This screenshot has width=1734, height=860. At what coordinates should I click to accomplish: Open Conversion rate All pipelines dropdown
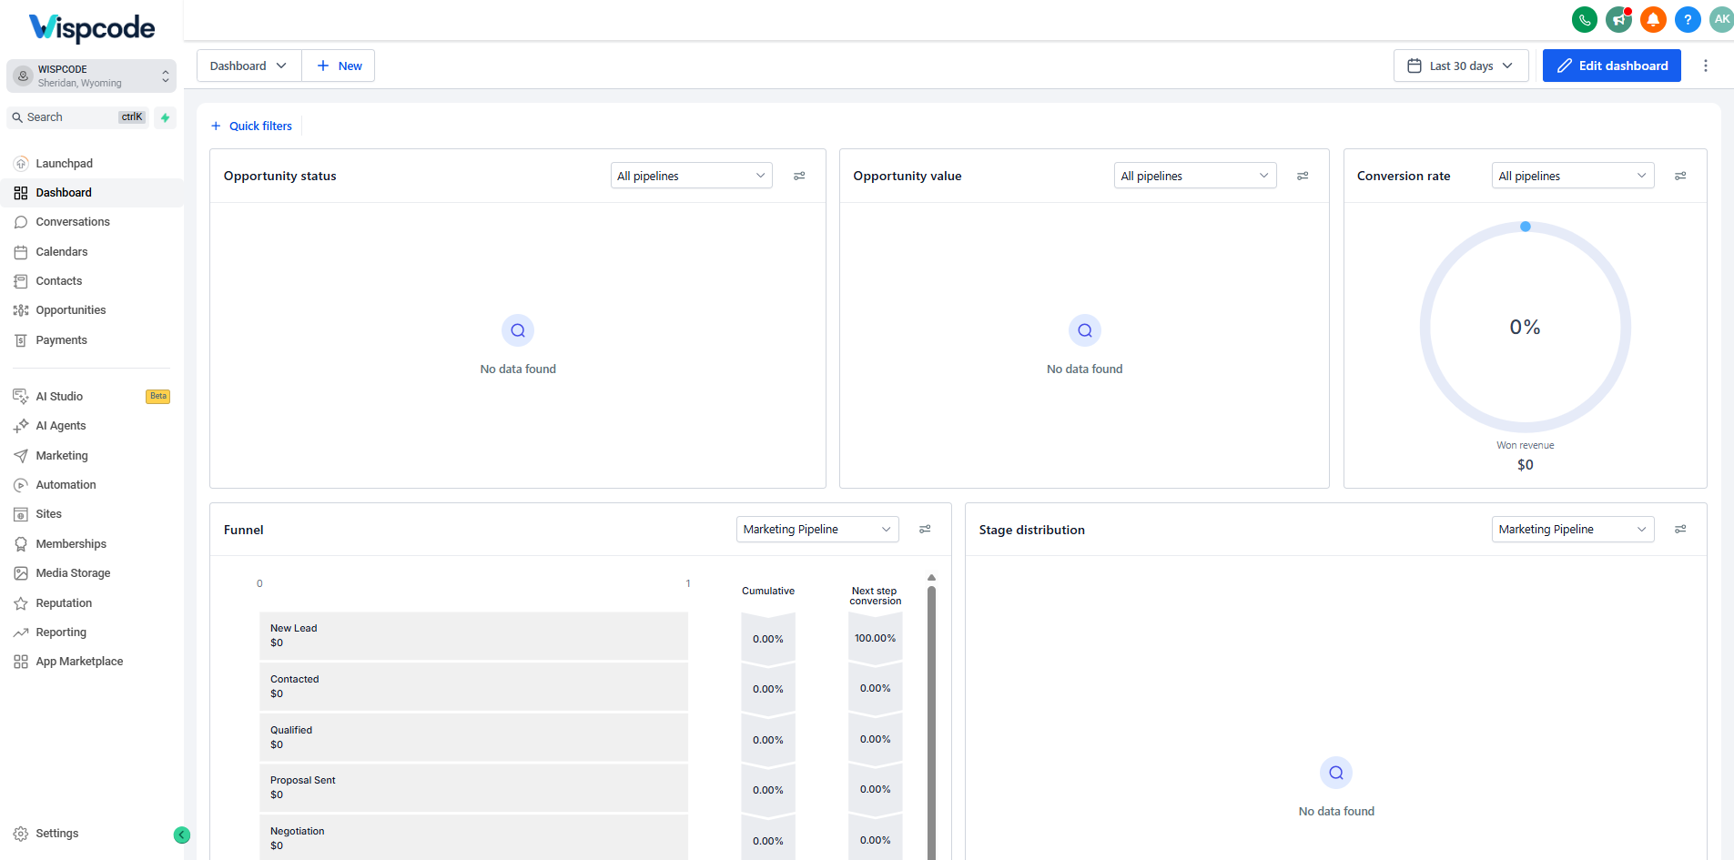(1573, 176)
